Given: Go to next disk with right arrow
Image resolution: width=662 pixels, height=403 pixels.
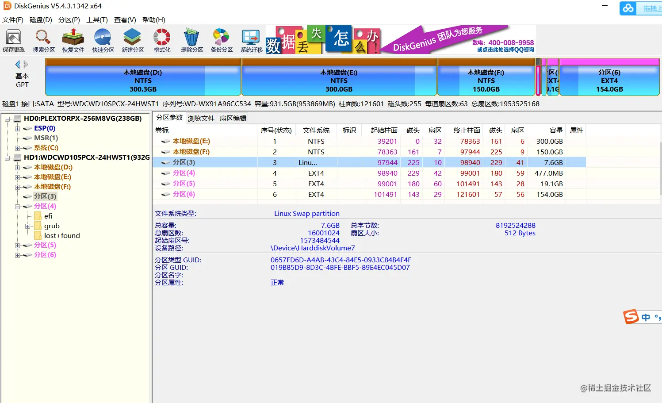Looking at the screenshot, I should [26, 64].
